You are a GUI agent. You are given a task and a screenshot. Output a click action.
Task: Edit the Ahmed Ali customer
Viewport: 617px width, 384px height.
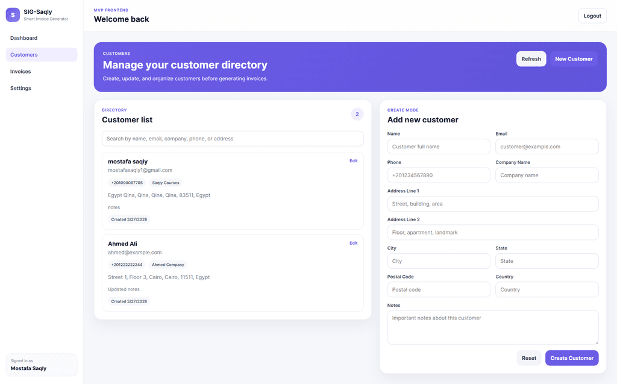[x=353, y=243]
